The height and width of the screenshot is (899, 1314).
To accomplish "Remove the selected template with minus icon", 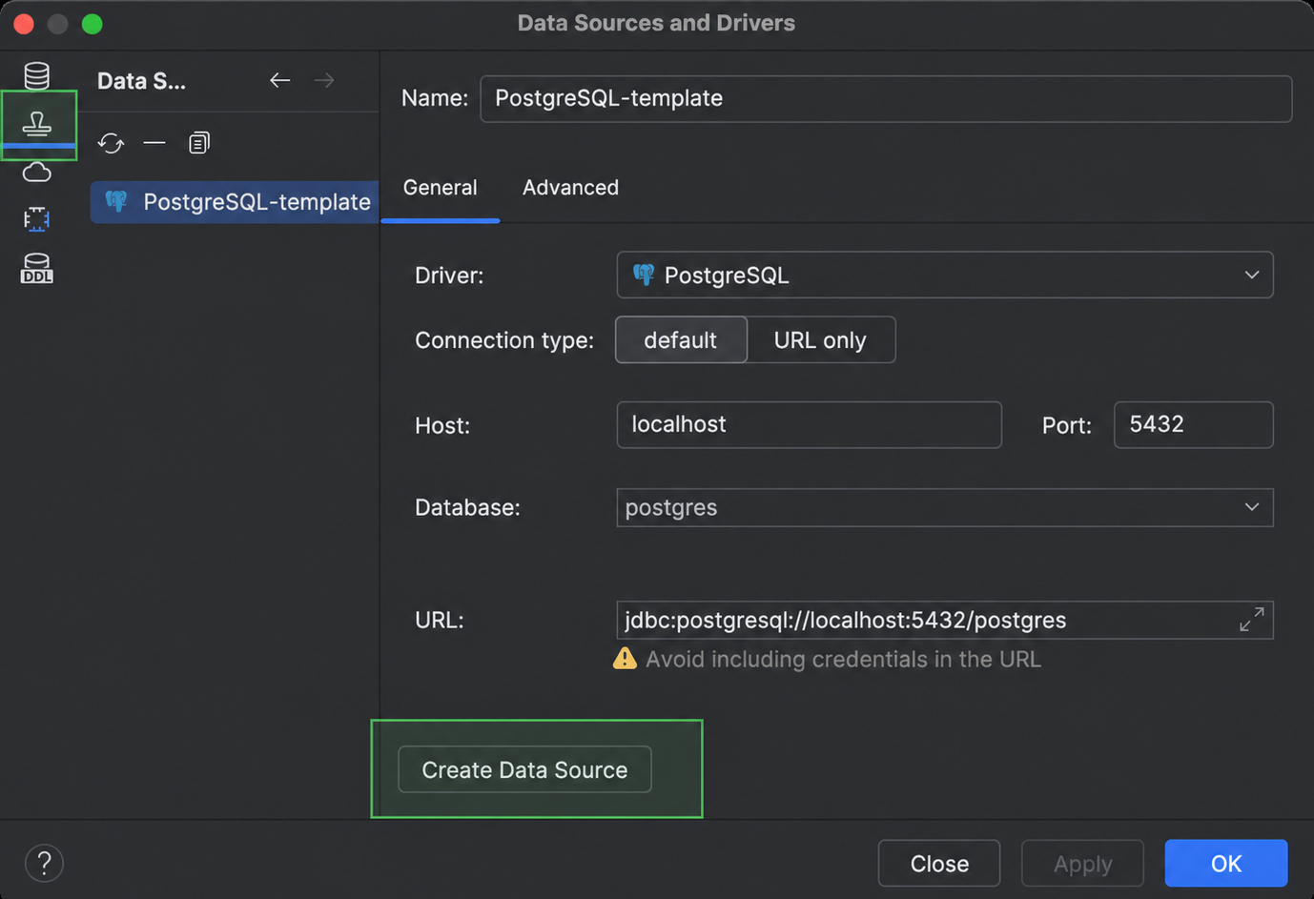I will [154, 143].
